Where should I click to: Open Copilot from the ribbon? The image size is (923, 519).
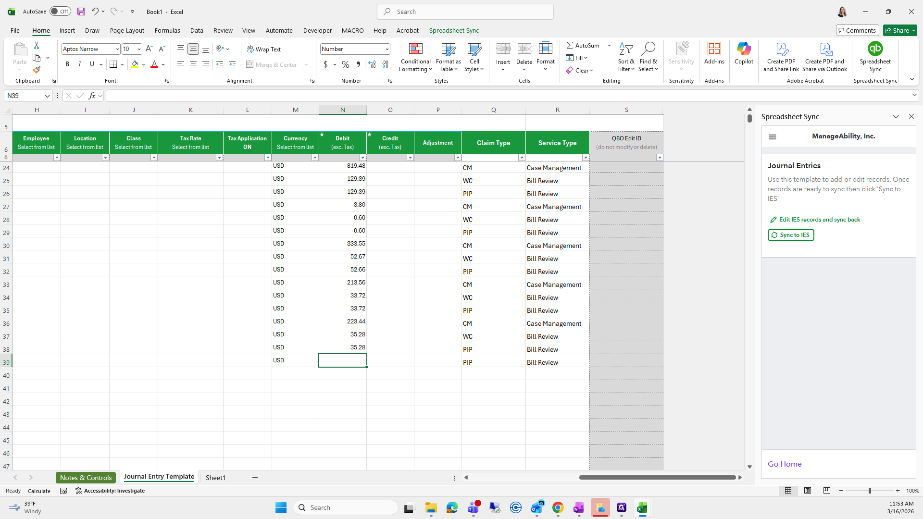743,49
